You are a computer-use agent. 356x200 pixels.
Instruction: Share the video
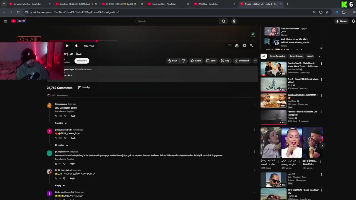coord(196,61)
